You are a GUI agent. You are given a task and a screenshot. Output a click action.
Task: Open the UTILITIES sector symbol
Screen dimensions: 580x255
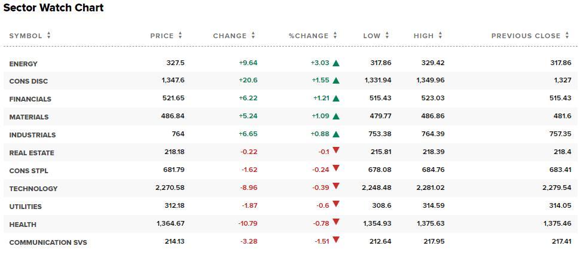(x=26, y=206)
